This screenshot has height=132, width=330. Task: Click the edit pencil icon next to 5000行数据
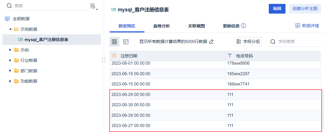coord(211,42)
